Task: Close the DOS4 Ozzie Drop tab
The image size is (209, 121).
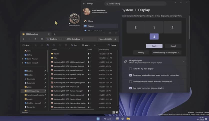Action: click(49, 34)
